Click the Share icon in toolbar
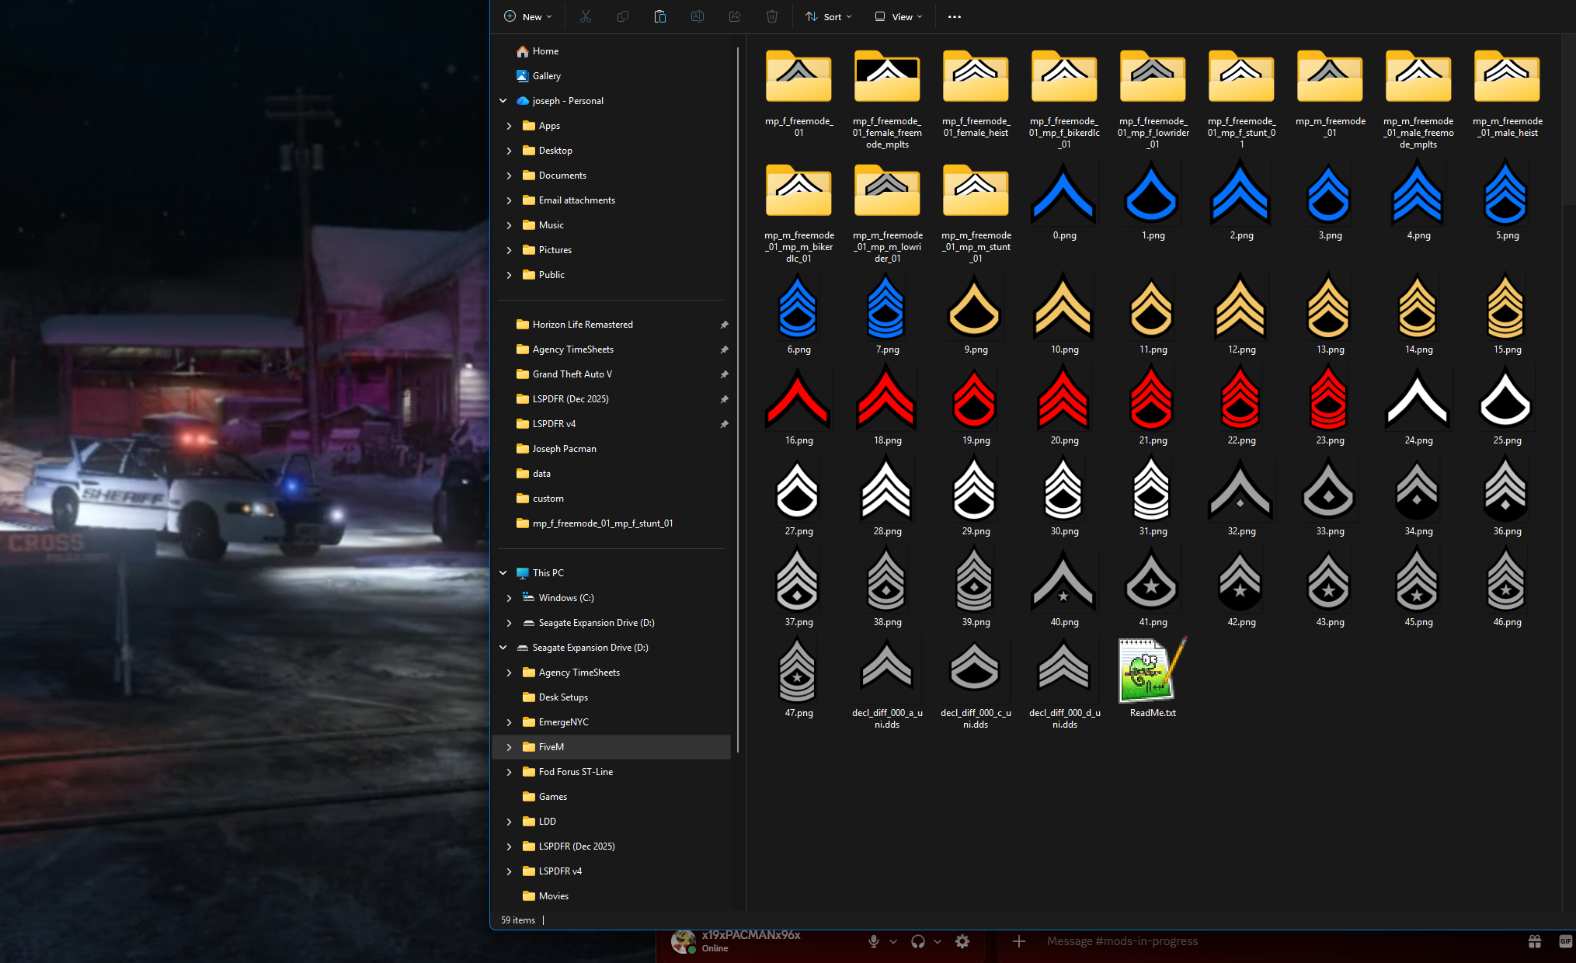1576x963 pixels. tap(735, 16)
